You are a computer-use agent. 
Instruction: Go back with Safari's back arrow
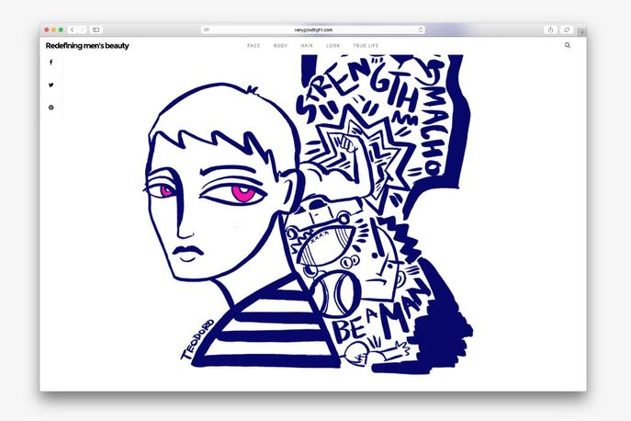click(73, 29)
